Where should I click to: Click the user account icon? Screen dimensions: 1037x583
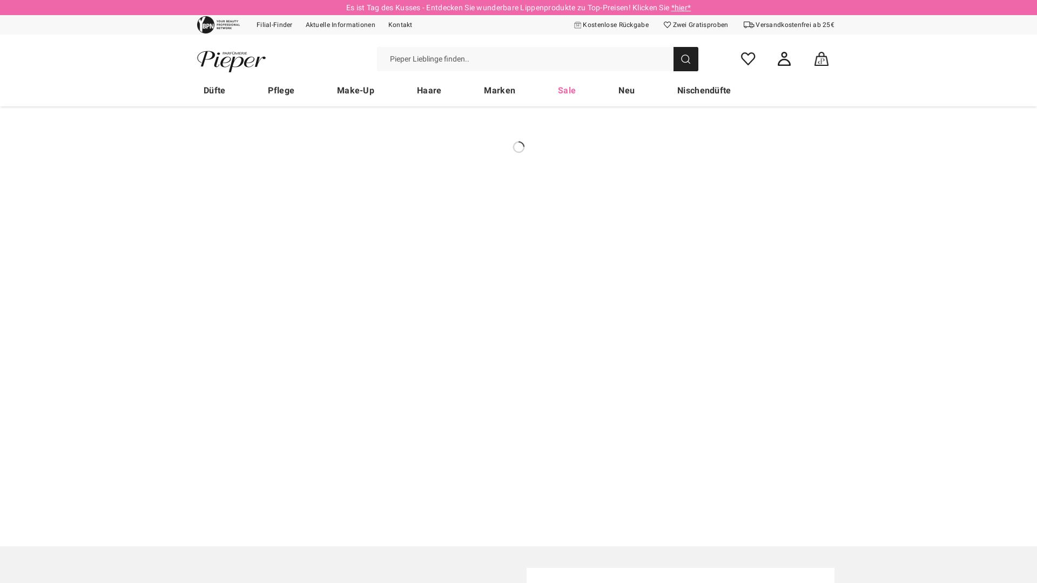[784, 58]
